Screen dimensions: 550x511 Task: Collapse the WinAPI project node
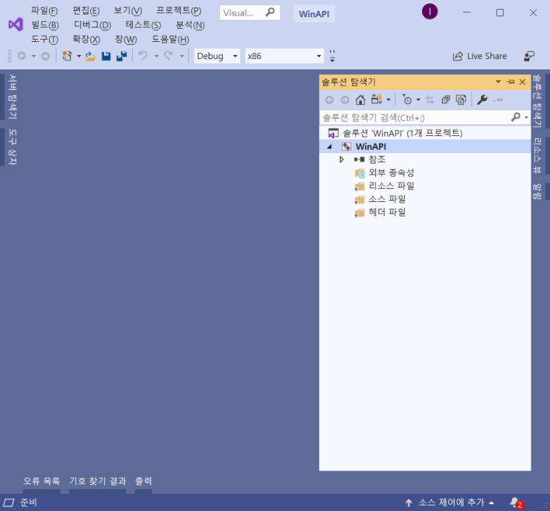click(x=329, y=147)
